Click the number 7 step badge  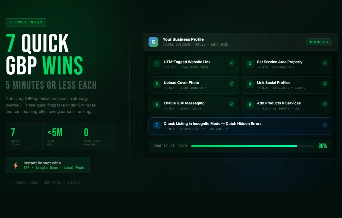tap(157, 125)
